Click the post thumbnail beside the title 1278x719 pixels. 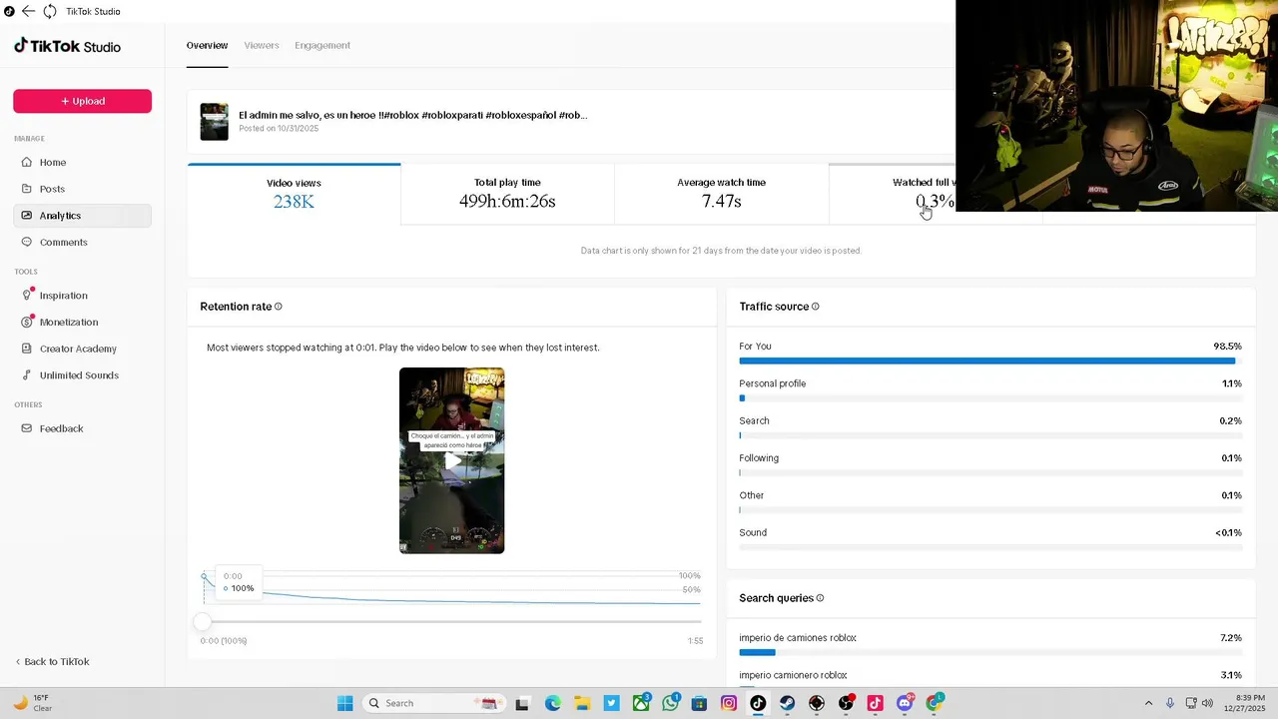coord(214,121)
